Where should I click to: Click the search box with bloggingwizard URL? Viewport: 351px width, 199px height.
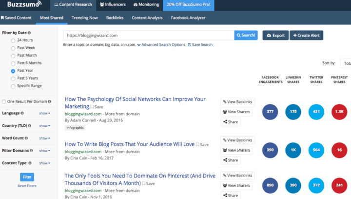tap(149, 36)
